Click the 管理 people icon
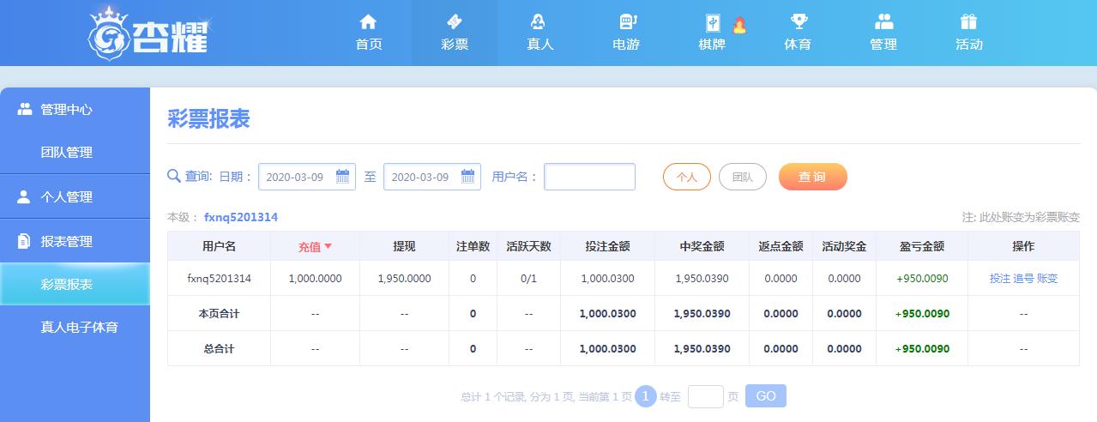Image resolution: width=1097 pixels, height=422 pixels. pos(883,21)
